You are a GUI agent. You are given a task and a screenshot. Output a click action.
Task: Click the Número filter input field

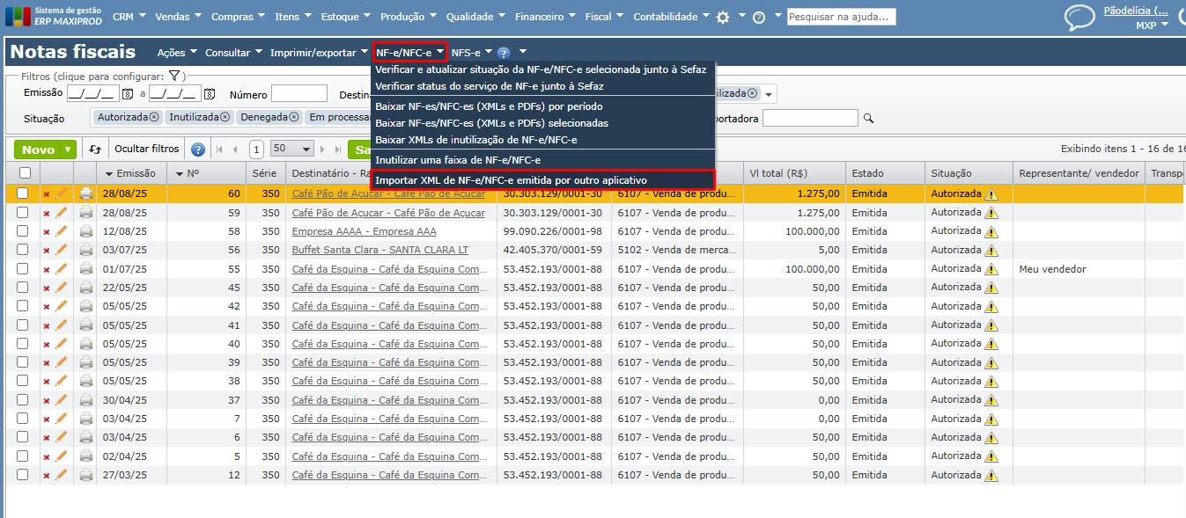click(299, 94)
